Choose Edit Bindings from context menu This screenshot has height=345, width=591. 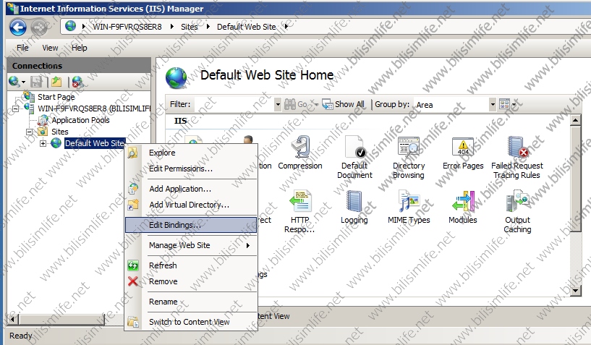[191, 225]
